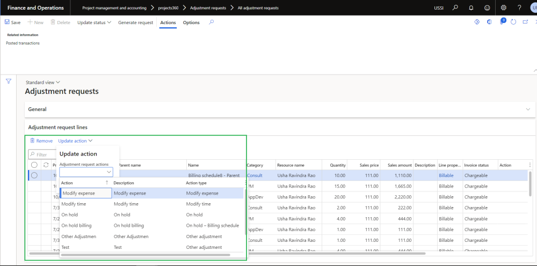This screenshot has width=537, height=266.
Task: Expand the Update status dropdown
Action: tap(94, 23)
